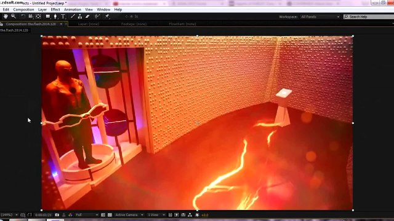Open grid and guide options

pyautogui.click(x=23, y=215)
